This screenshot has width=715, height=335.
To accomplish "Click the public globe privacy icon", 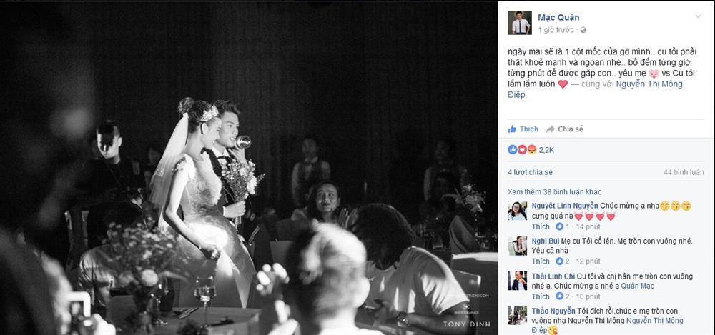I will [583, 30].
